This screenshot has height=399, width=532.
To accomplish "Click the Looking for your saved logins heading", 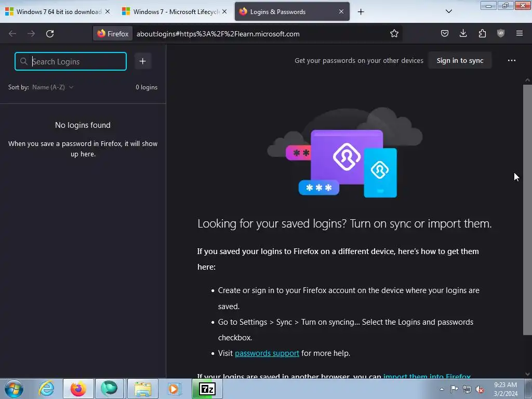I will 344,223.
